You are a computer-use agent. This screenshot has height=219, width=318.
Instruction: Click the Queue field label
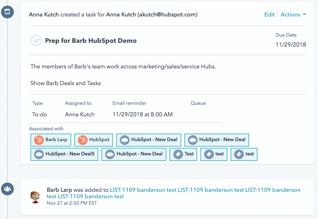198,103
